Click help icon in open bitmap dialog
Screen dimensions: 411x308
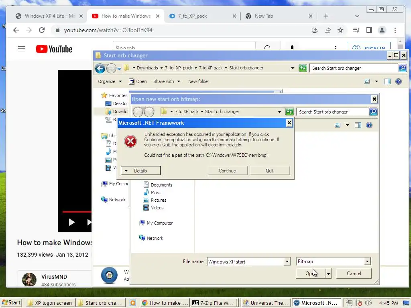coord(369,125)
